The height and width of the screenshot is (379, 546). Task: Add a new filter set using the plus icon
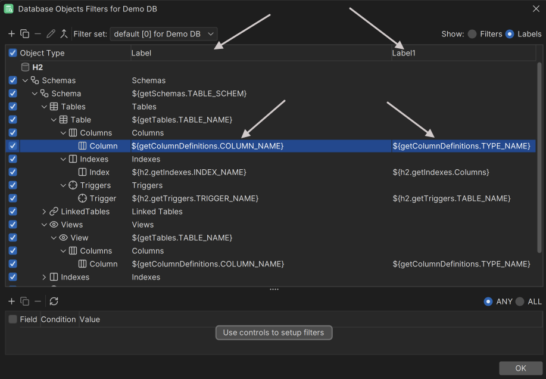click(12, 34)
